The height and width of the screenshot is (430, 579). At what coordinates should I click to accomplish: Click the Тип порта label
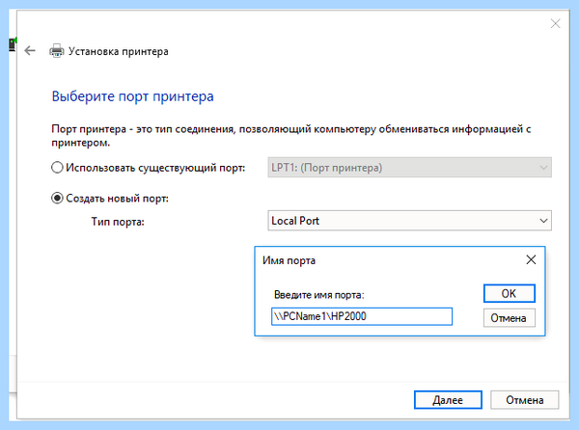[x=118, y=222]
